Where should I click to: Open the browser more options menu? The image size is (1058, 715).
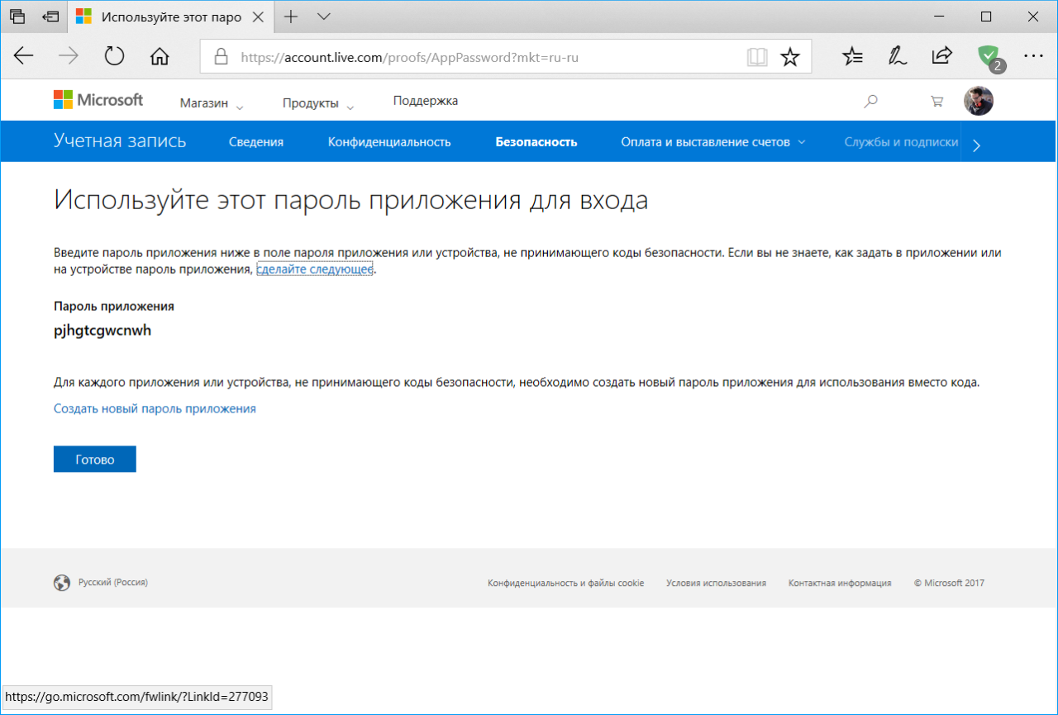click(1033, 56)
